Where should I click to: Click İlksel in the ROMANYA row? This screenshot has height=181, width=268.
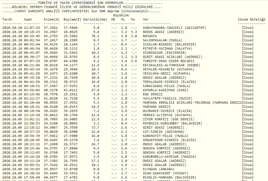248,36
